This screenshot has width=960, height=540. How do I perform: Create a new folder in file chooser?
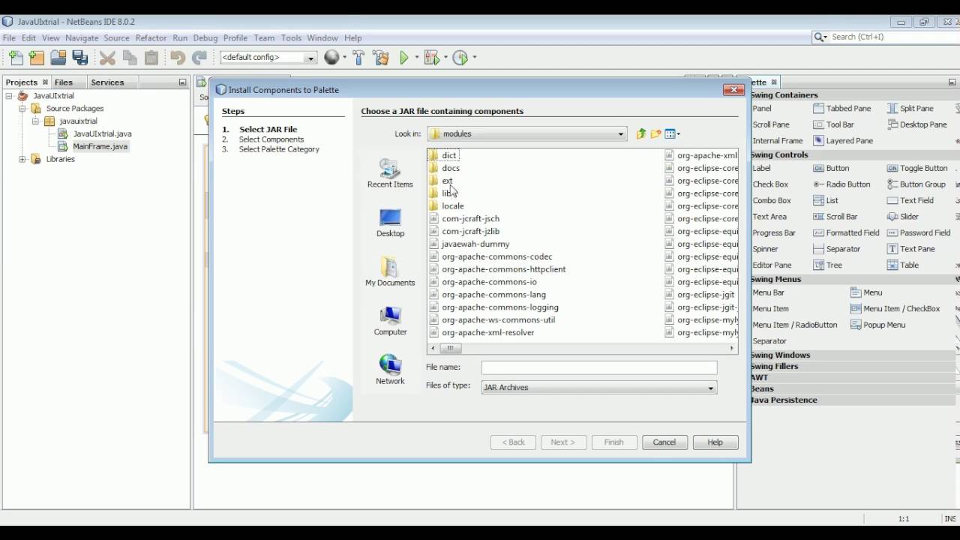tap(656, 133)
